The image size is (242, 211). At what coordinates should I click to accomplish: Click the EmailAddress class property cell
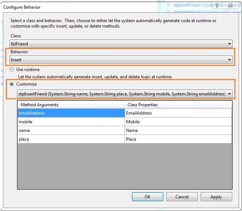[178, 113]
